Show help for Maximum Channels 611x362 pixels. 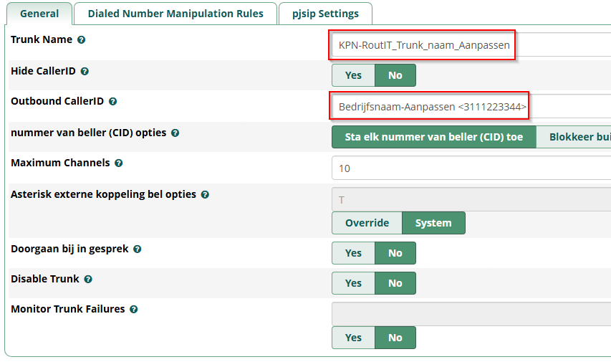119,163
